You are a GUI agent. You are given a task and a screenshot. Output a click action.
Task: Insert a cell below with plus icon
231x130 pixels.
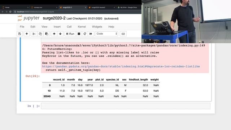[27, 34]
